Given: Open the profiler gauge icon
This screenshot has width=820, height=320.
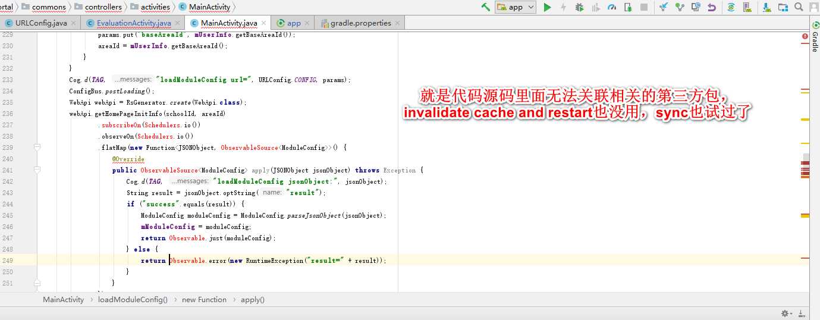Looking at the screenshot, I should click(612, 7).
